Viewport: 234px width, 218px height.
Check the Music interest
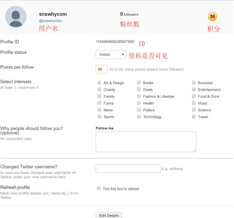(194, 103)
